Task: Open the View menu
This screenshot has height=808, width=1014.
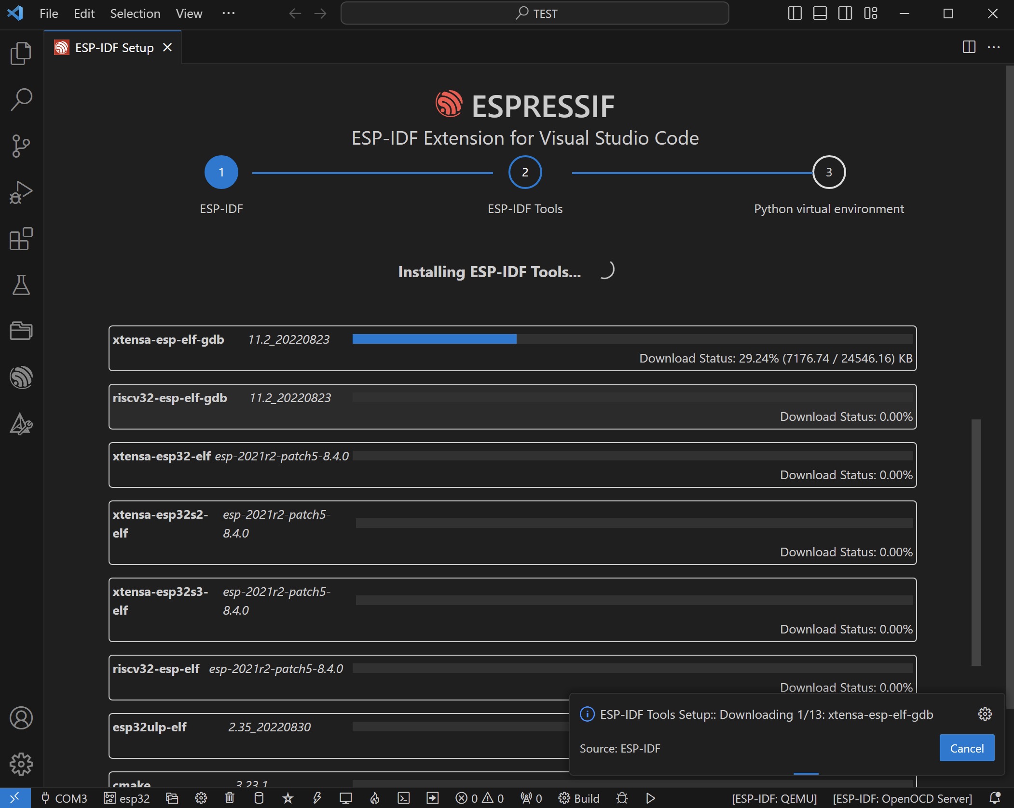Action: click(x=189, y=13)
